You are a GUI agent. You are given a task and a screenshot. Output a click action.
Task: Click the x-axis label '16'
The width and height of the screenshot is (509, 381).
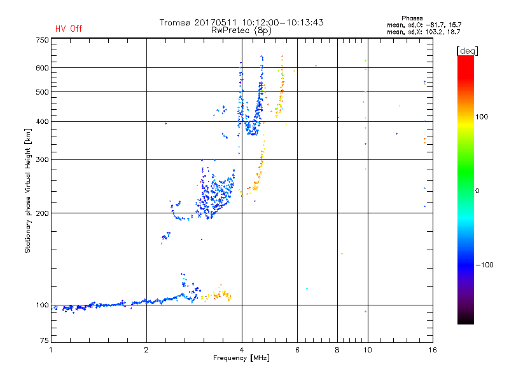[x=433, y=350]
